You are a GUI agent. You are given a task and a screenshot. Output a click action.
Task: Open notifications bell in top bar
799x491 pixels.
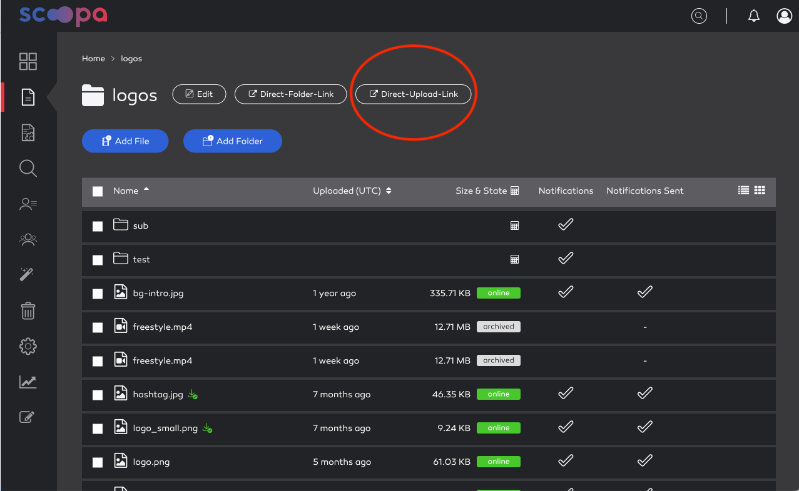coord(754,16)
